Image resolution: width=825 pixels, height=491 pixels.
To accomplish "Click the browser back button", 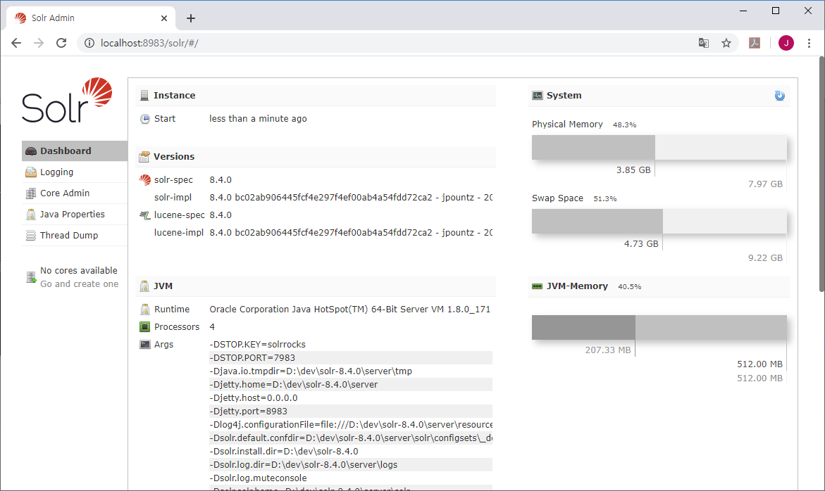I will [x=16, y=43].
